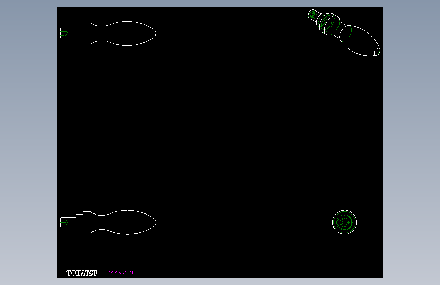Viewport: 440px width, 285px height.
Task: Select the "TOHATSU" title text
Action: point(82,273)
